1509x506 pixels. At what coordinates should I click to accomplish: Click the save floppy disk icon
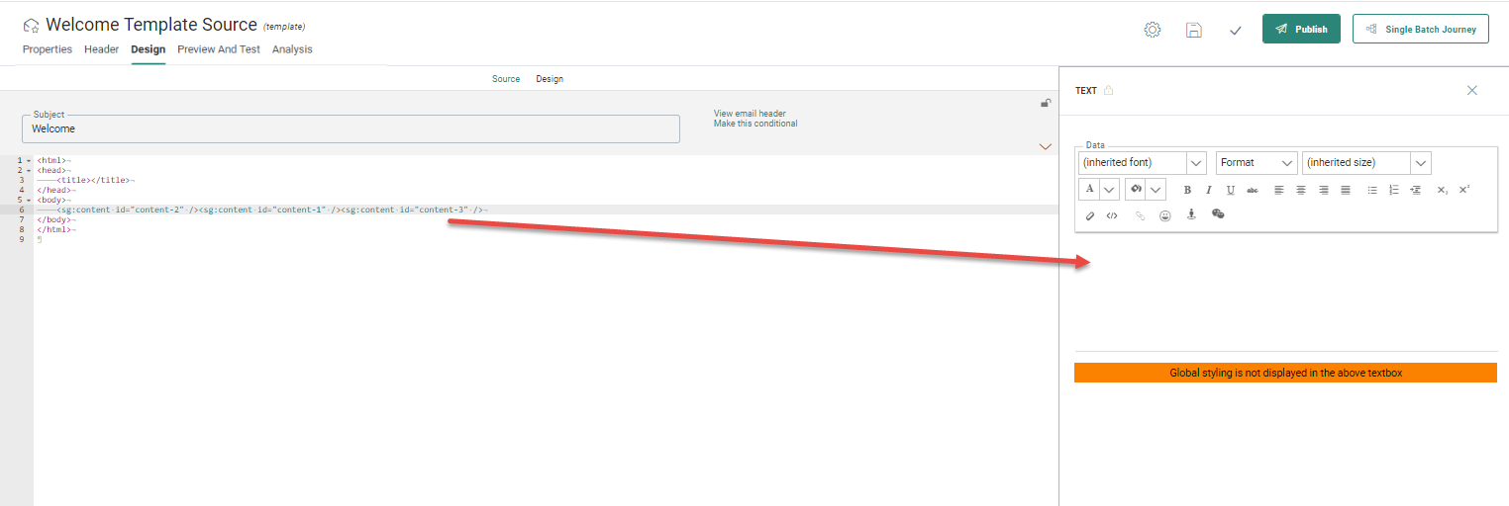[1193, 30]
